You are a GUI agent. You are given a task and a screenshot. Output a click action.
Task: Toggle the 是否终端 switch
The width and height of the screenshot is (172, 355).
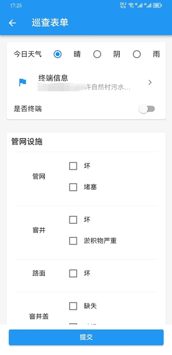(147, 109)
